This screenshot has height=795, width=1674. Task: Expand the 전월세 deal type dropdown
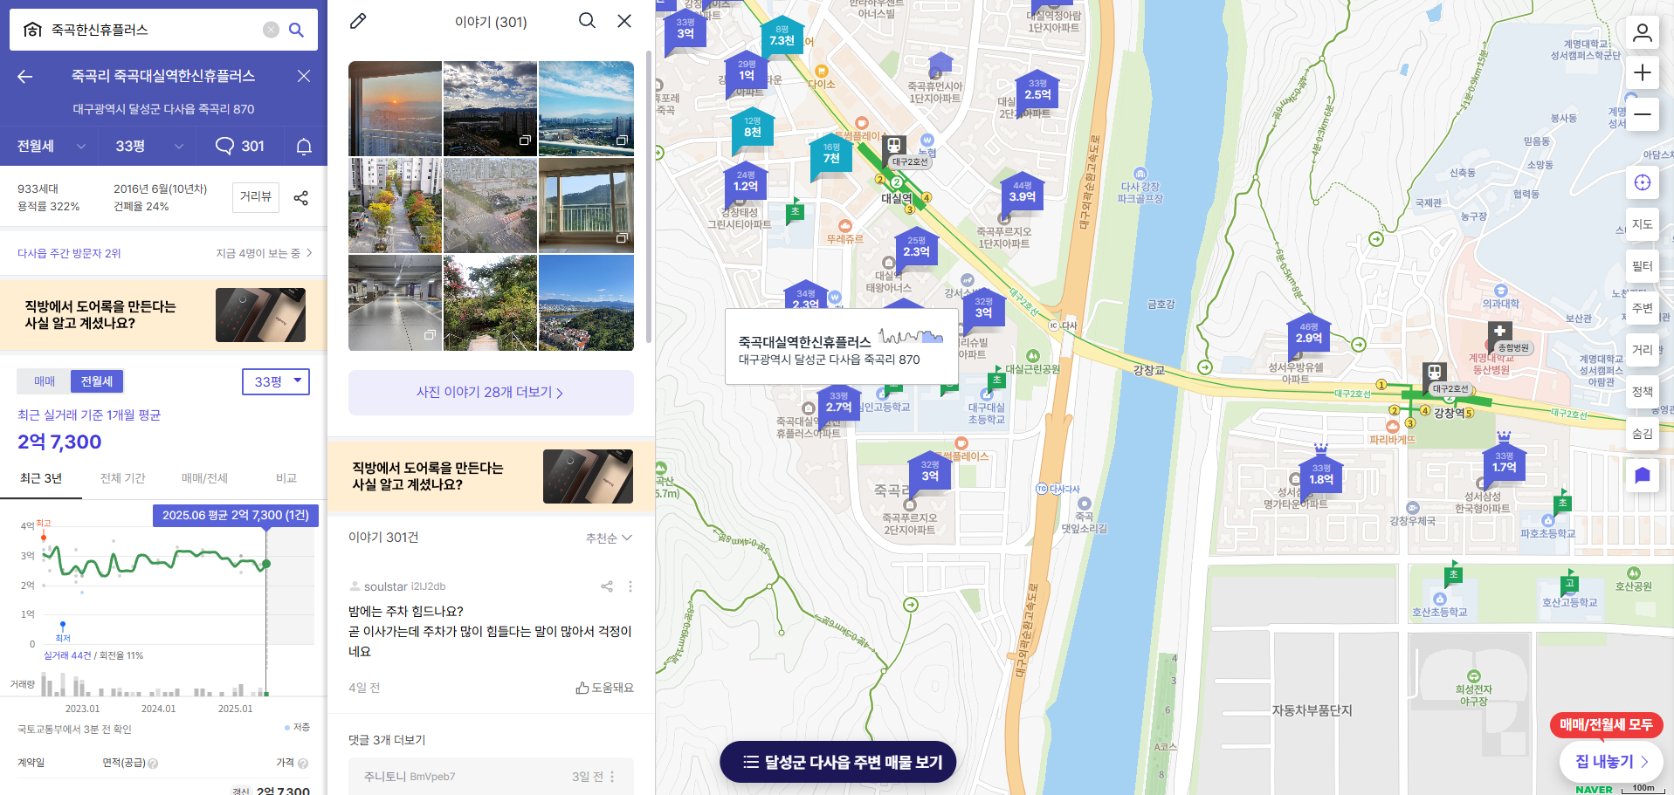click(51, 146)
